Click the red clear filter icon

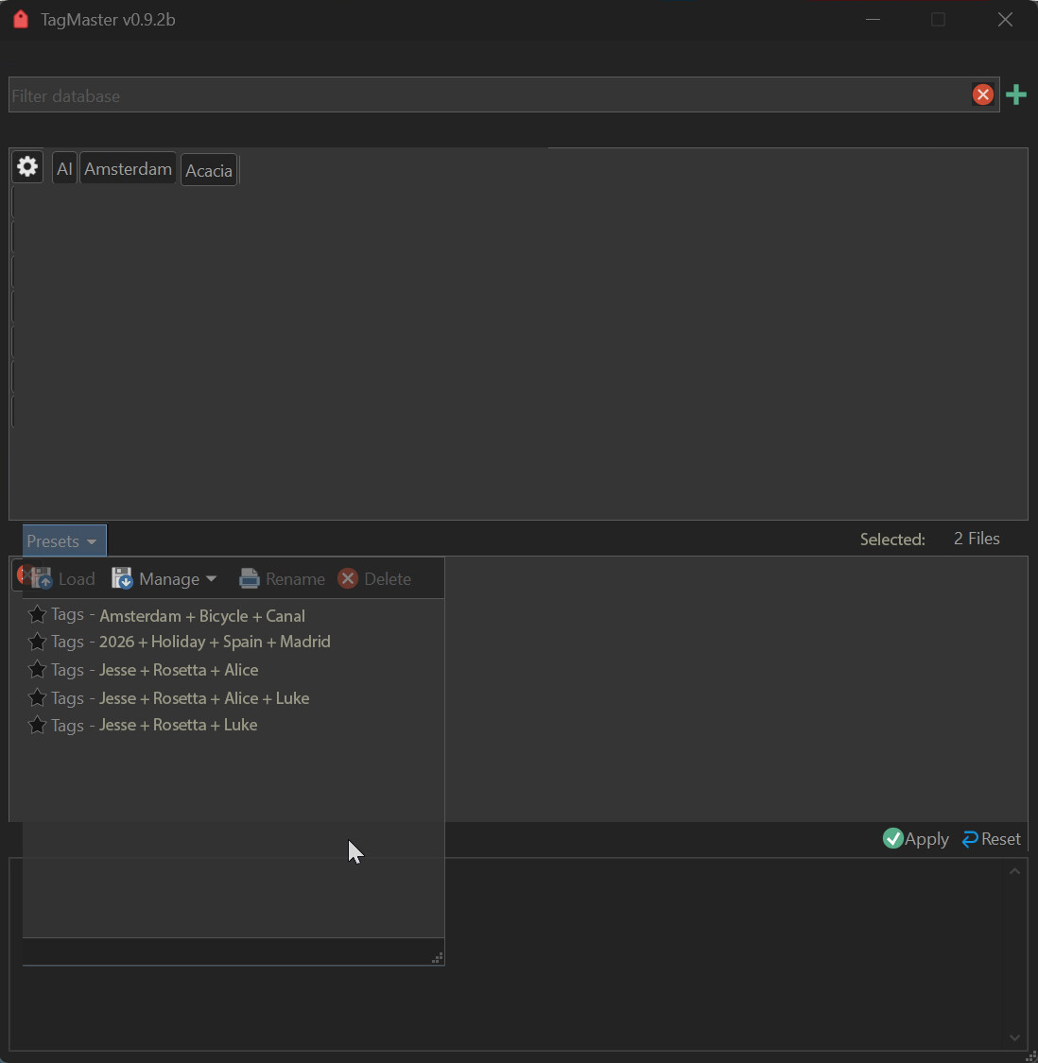(983, 94)
